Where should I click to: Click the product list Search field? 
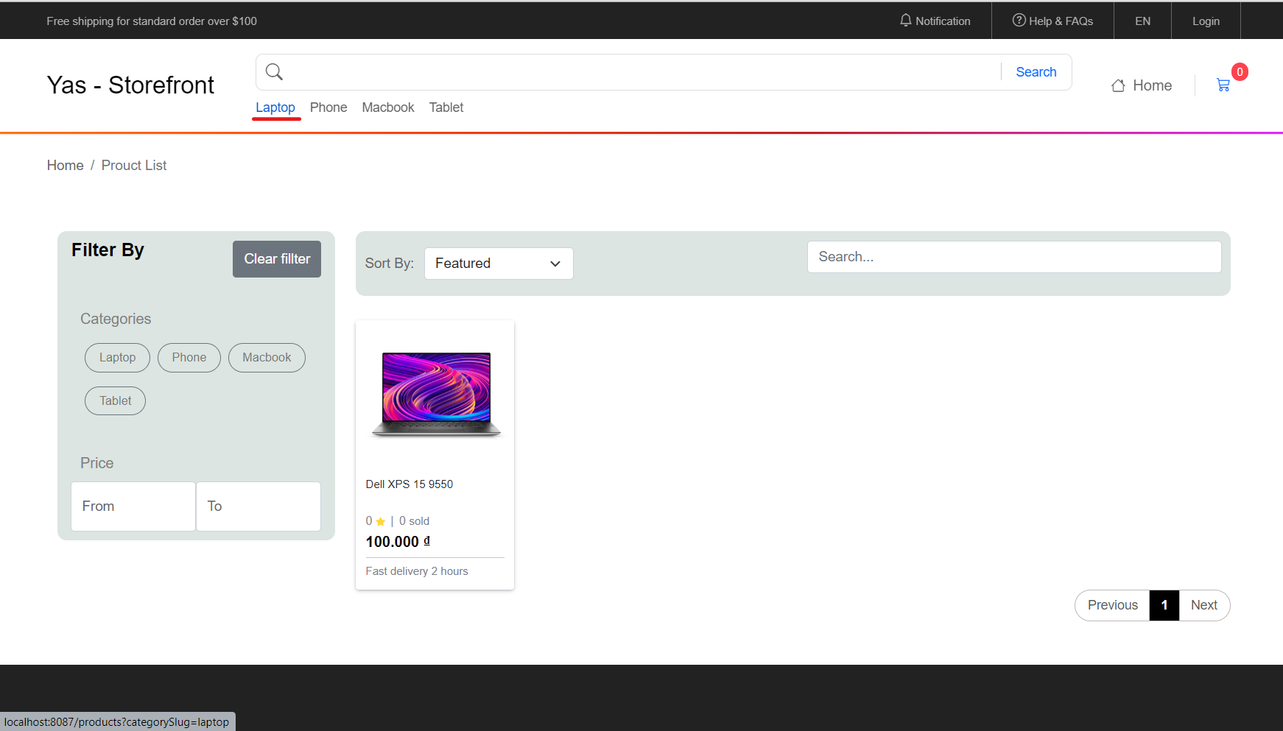tap(1013, 256)
